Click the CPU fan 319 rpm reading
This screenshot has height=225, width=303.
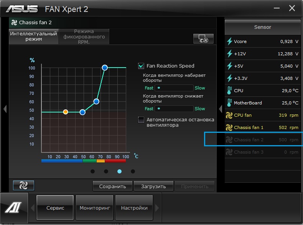[x=288, y=115]
